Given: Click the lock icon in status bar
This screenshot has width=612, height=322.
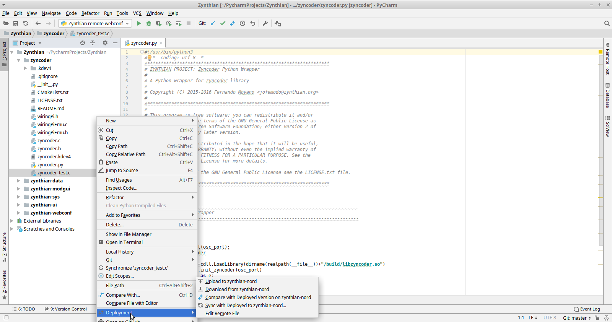Looking at the screenshot, I should pos(597,318).
